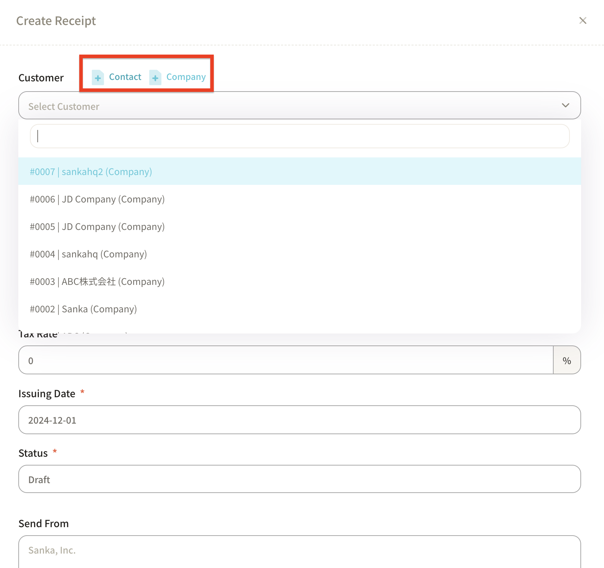Collapse customer list using the chevron arrow
This screenshot has height=568, width=604.
(x=565, y=106)
